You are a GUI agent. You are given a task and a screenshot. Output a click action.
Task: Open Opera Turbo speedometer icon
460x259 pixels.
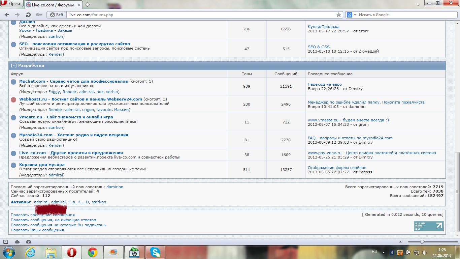(x=28, y=242)
